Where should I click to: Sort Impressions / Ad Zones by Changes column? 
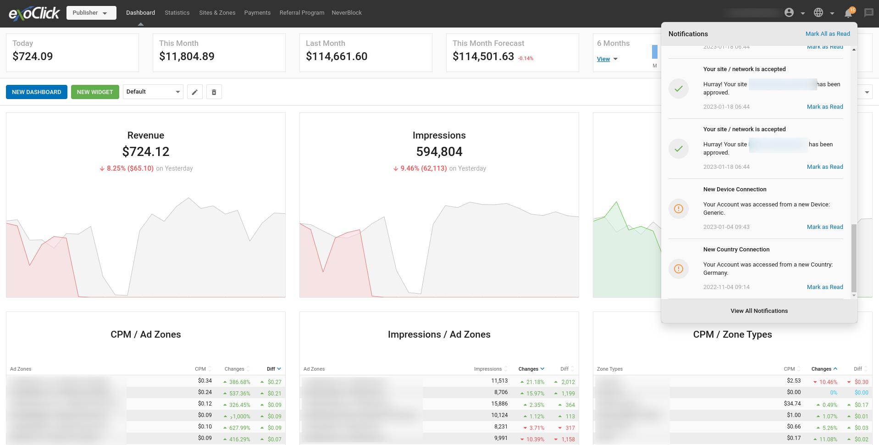click(x=531, y=369)
